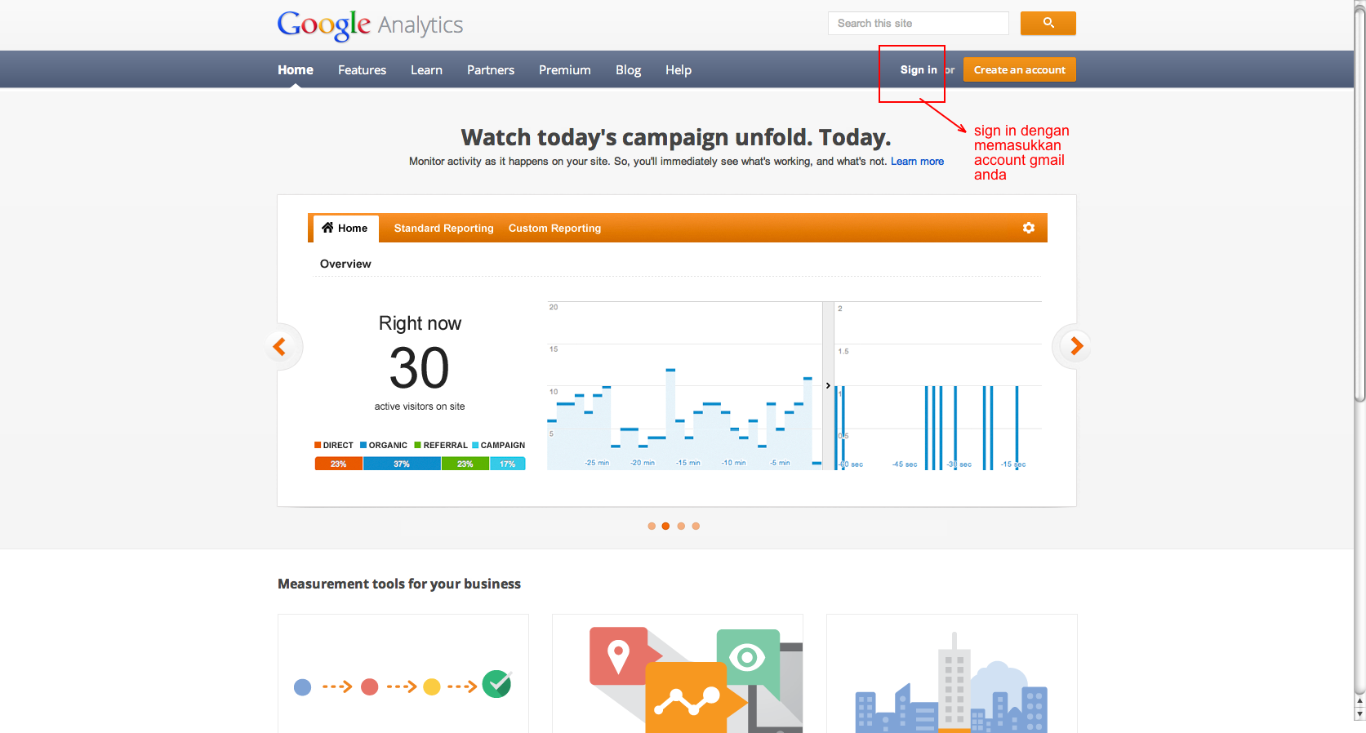
Task: Expand the chart panel divider arrow
Action: 828,385
